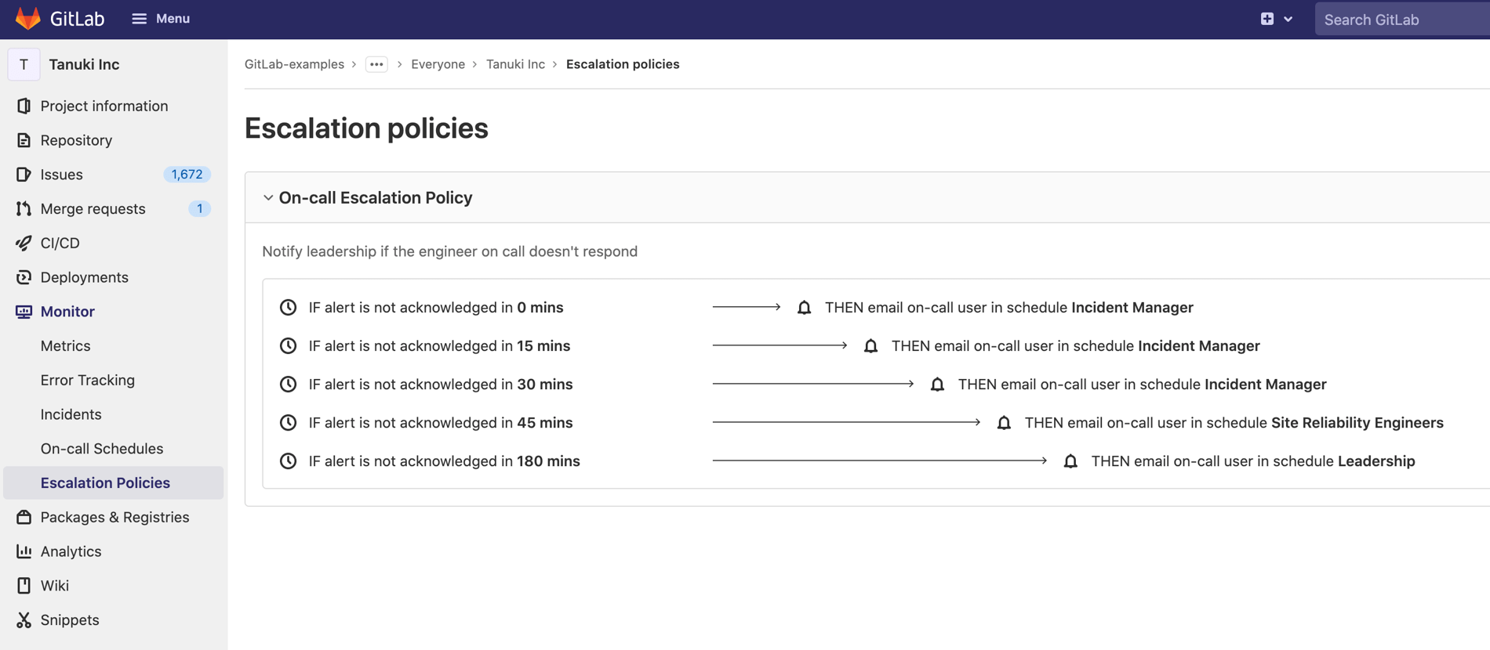1490x650 pixels.
Task: Open CI/CD rocket icon
Action: tap(24, 244)
